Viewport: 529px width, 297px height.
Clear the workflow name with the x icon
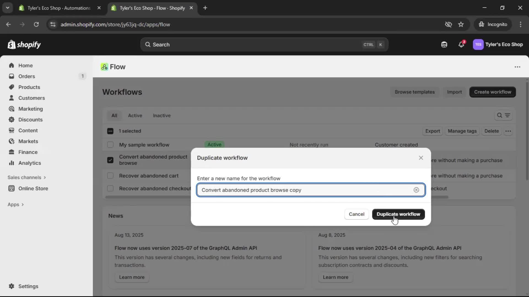pyautogui.click(x=416, y=190)
